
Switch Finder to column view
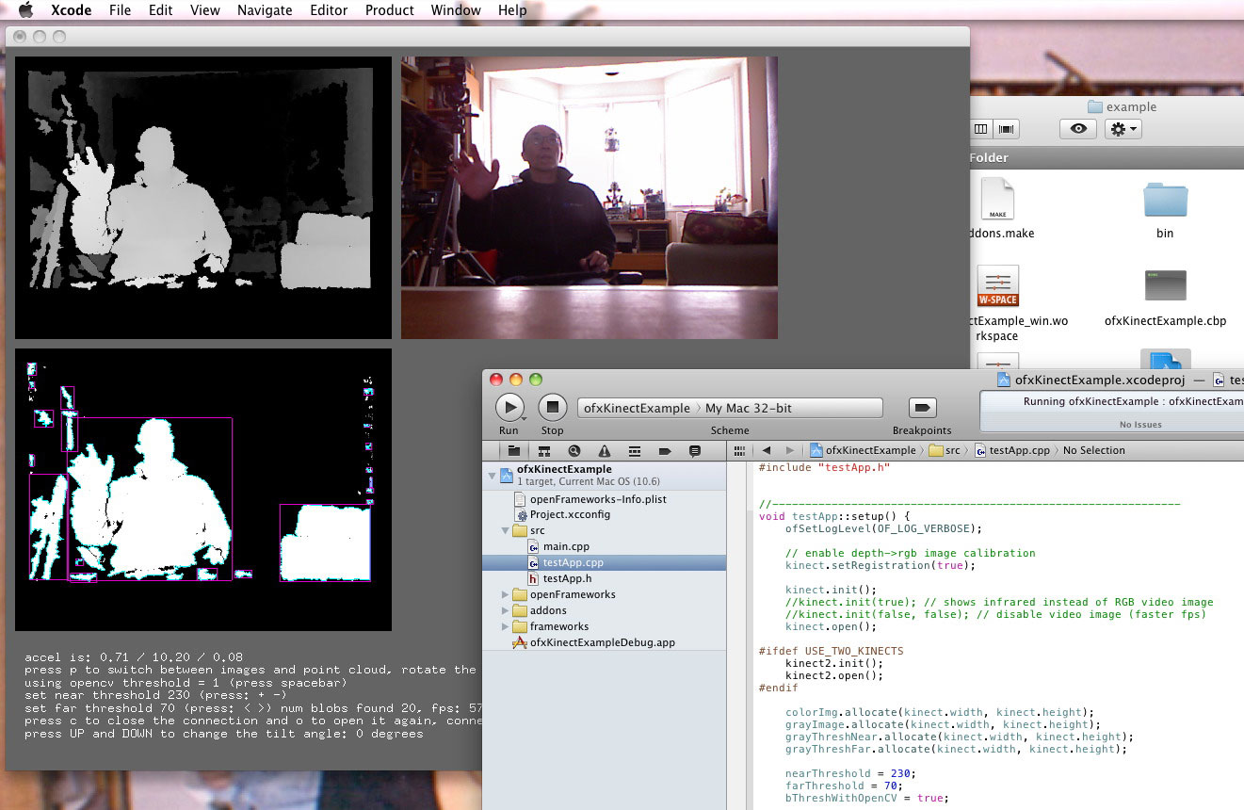pos(980,129)
